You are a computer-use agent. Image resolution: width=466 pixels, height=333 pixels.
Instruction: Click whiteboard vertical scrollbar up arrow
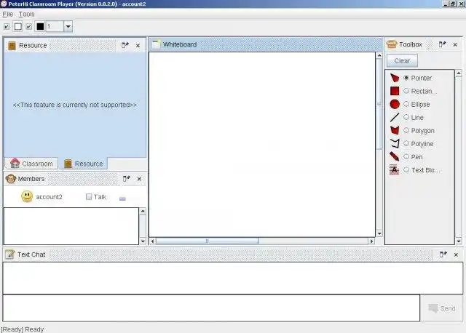click(x=379, y=55)
